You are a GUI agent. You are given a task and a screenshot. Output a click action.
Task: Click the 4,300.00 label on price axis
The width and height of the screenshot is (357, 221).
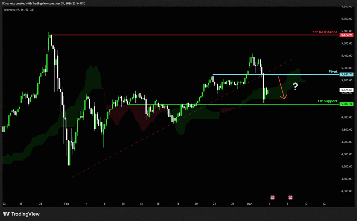pos(346,191)
